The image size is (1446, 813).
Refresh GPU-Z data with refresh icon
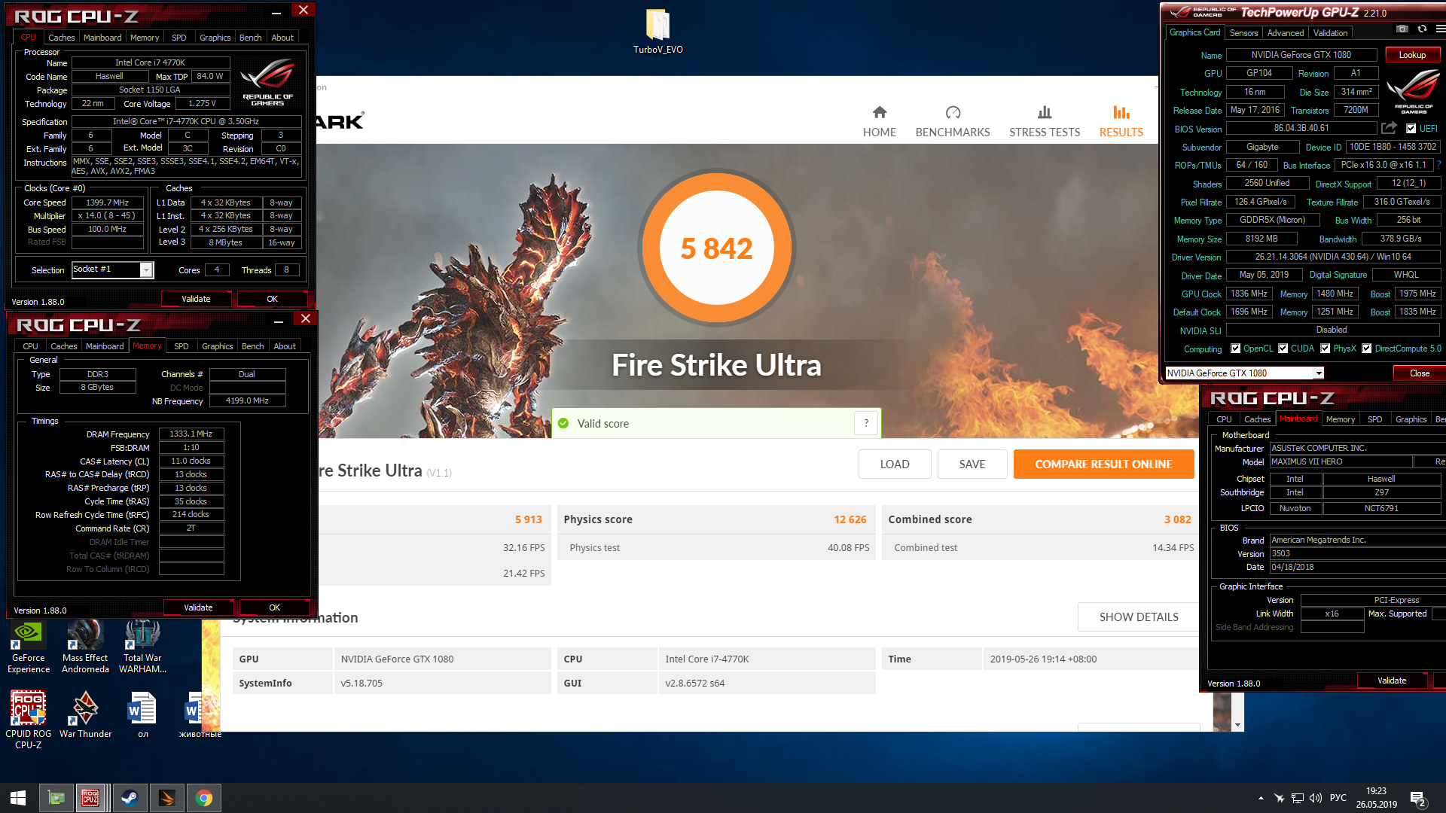(1422, 29)
